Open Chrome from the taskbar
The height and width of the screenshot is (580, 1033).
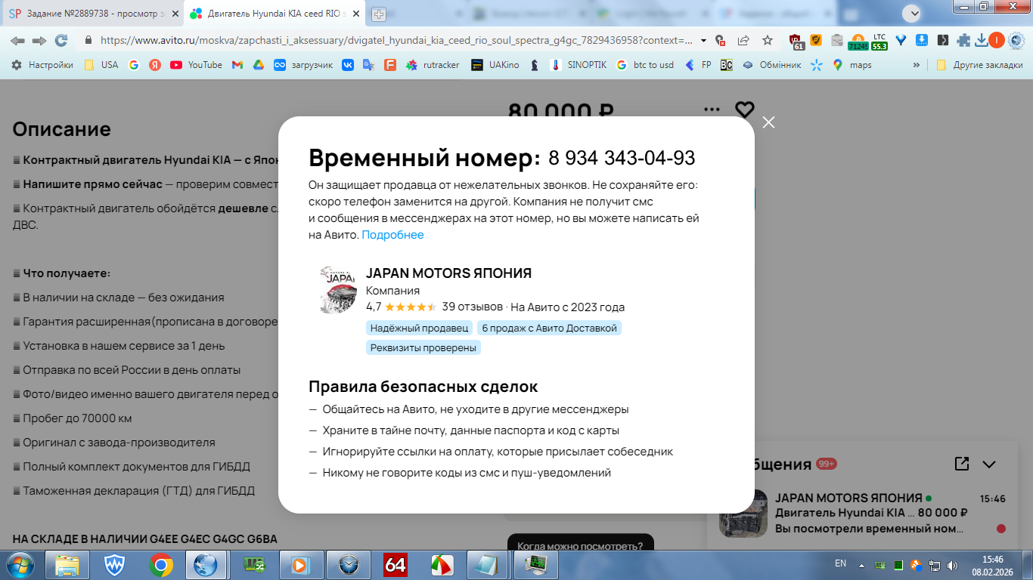(160, 564)
